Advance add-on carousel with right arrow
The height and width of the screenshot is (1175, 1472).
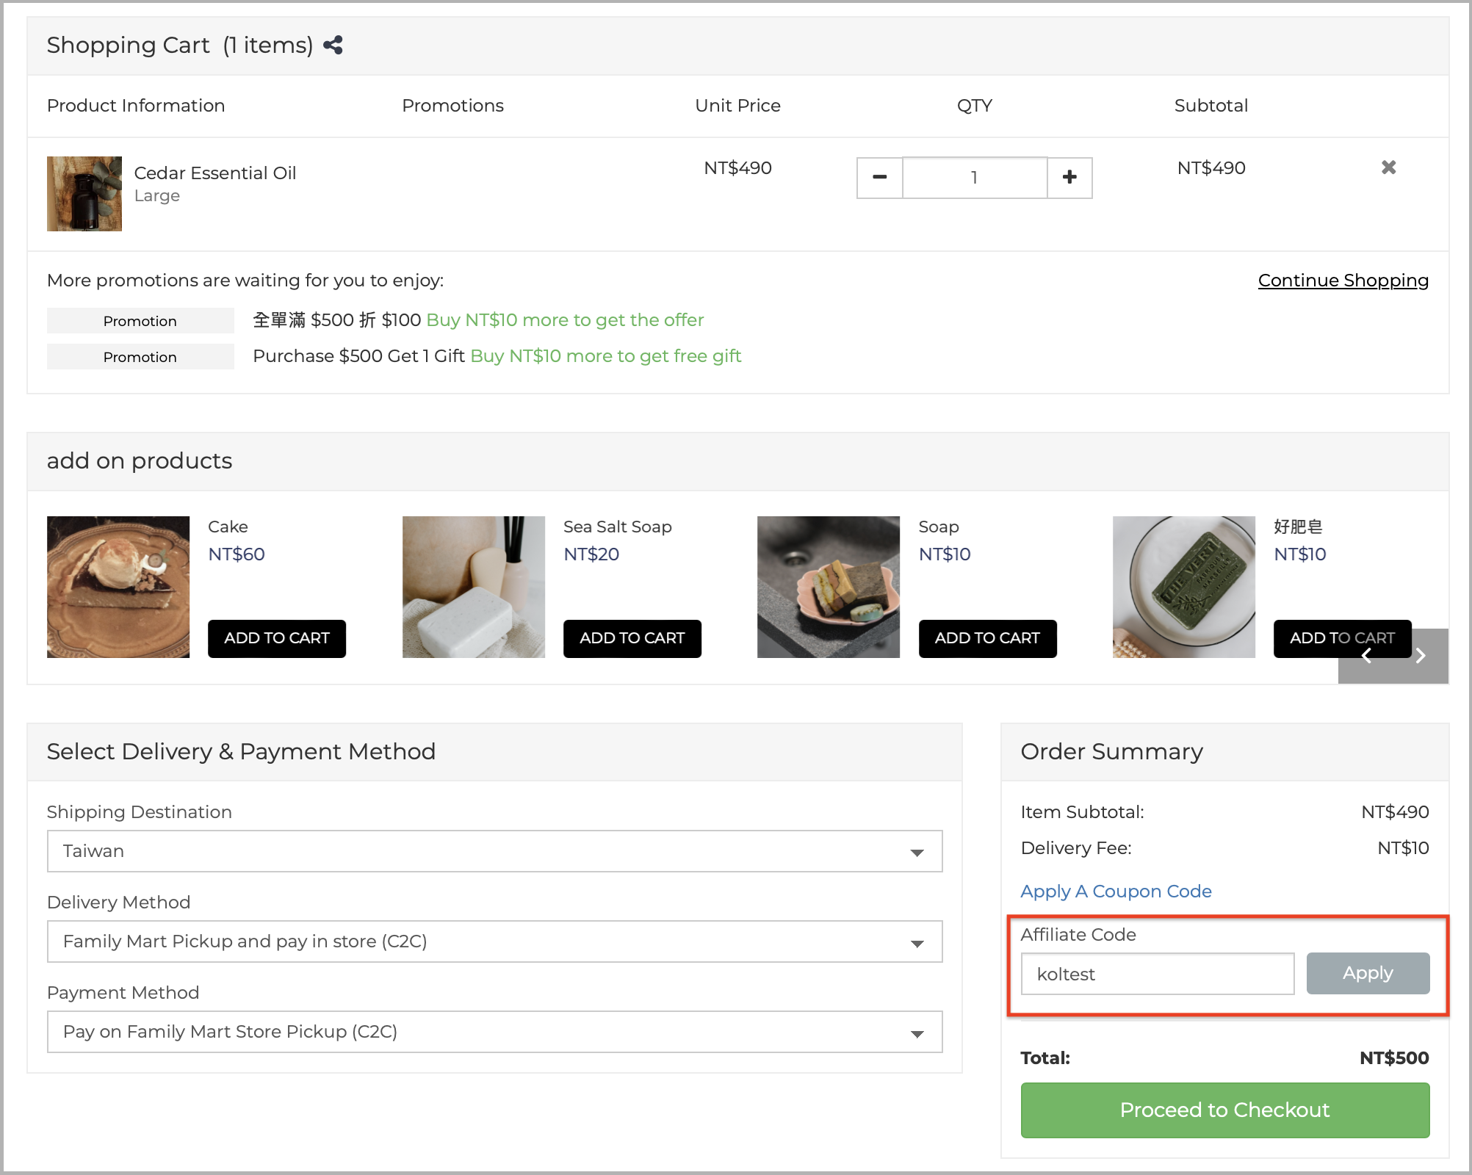[1420, 656]
